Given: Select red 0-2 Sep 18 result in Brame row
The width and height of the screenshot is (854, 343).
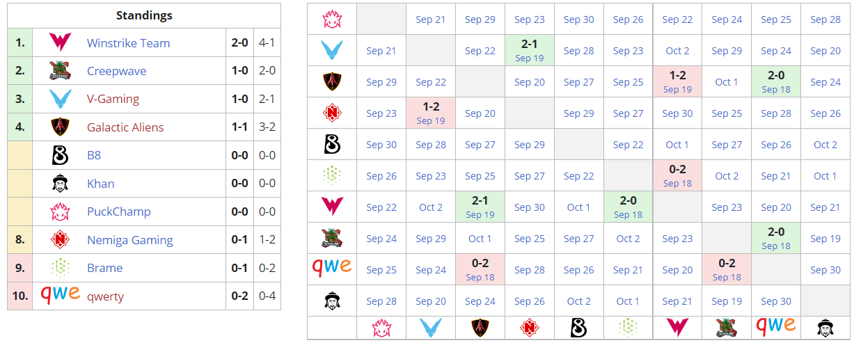Looking at the screenshot, I should pyautogui.click(x=677, y=176).
